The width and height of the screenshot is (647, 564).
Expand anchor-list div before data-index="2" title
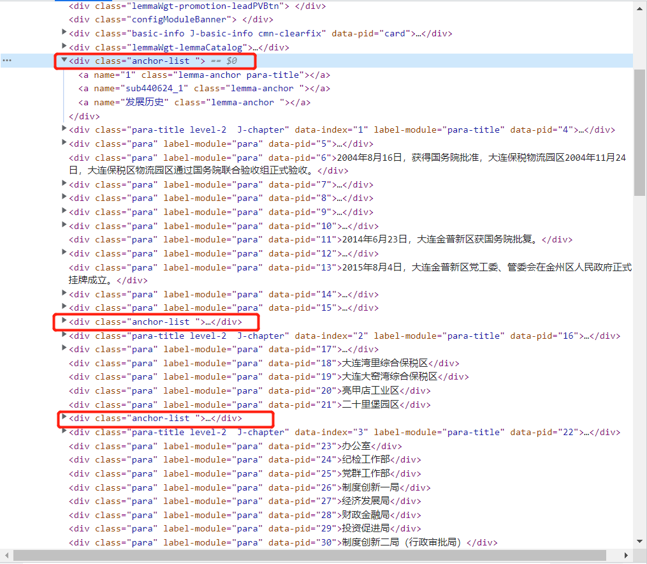(x=64, y=320)
